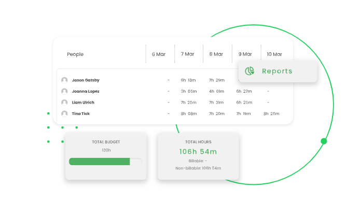Open the Reports button label
This screenshot has height=204, width=361.
click(x=277, y=71)
